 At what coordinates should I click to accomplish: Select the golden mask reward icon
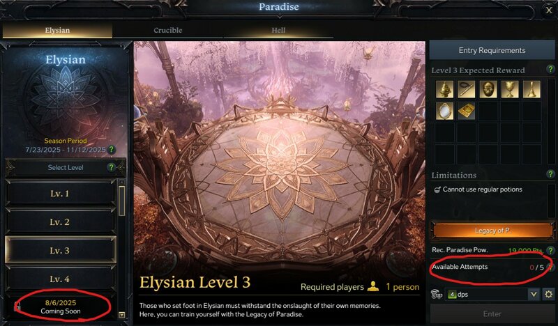(488, 89)
